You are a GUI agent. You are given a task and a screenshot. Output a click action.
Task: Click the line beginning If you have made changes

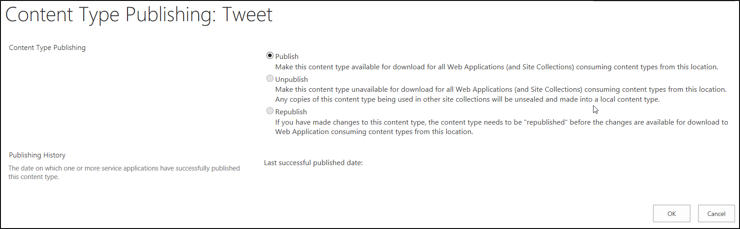click(x=502, y=122)
